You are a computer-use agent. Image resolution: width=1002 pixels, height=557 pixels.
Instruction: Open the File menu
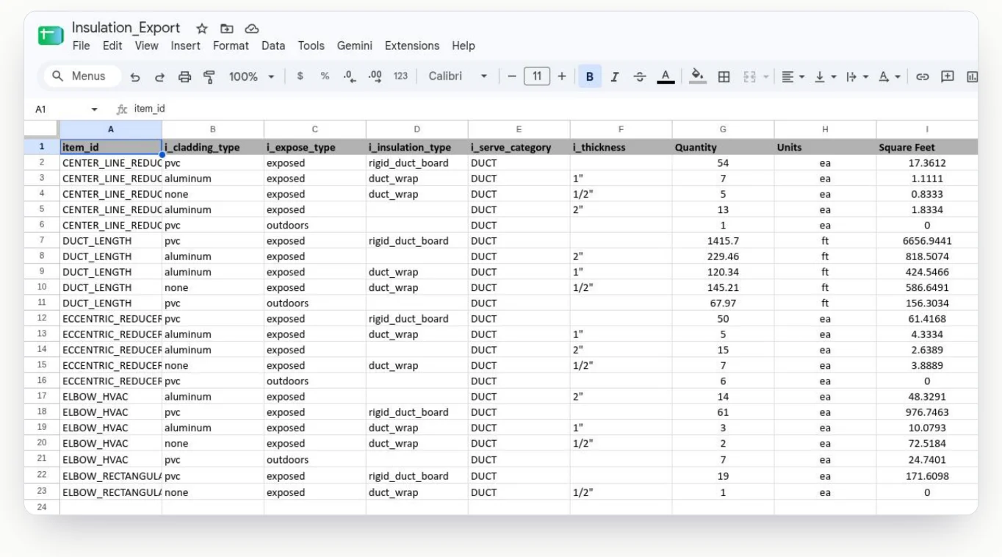[x=82, y=46]
